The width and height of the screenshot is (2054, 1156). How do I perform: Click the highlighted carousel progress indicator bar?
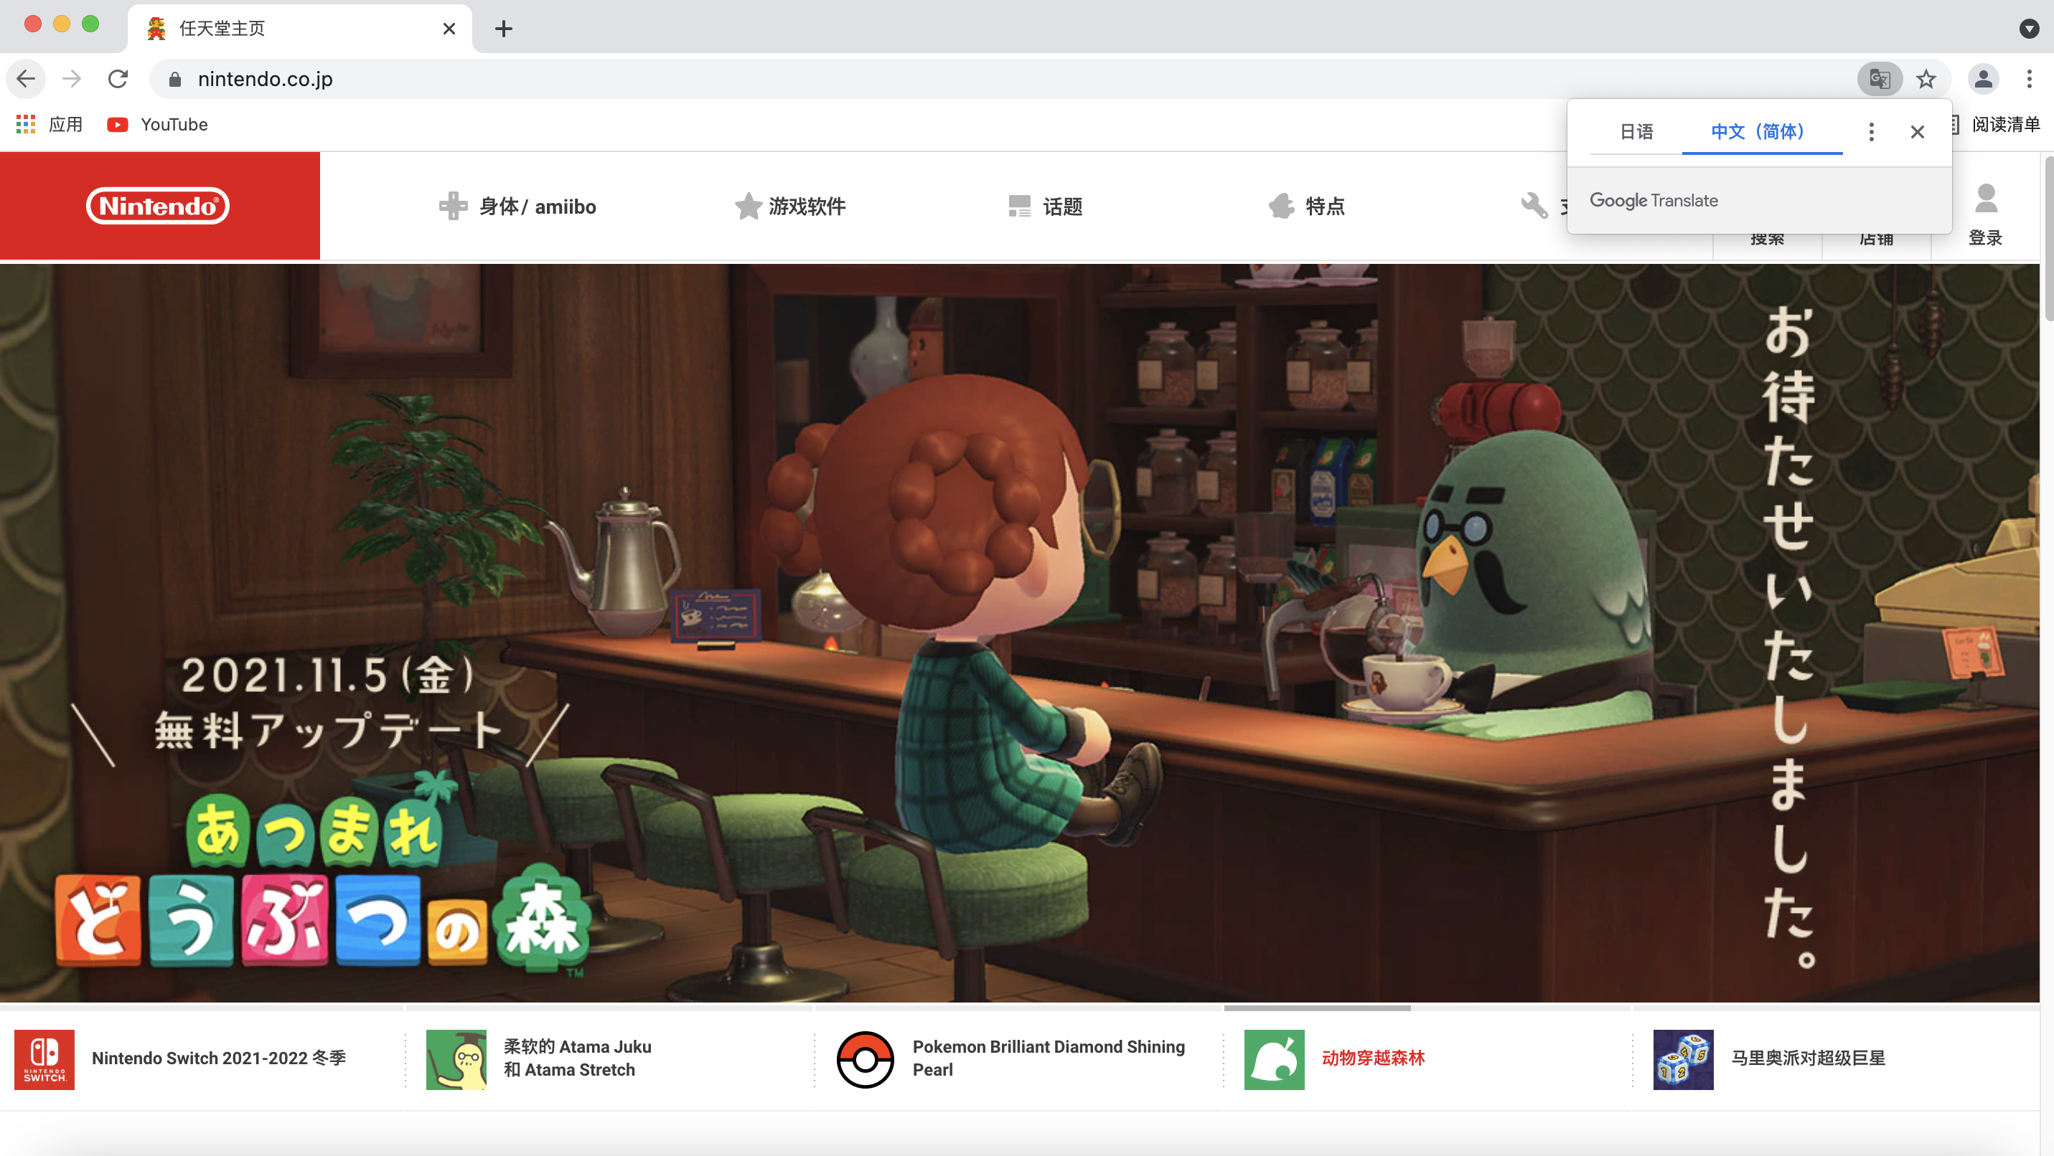(x=1316, y=1008)
